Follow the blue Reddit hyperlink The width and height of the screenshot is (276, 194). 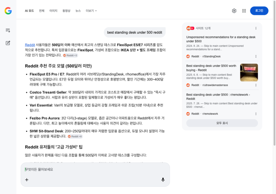pos(30,45)
